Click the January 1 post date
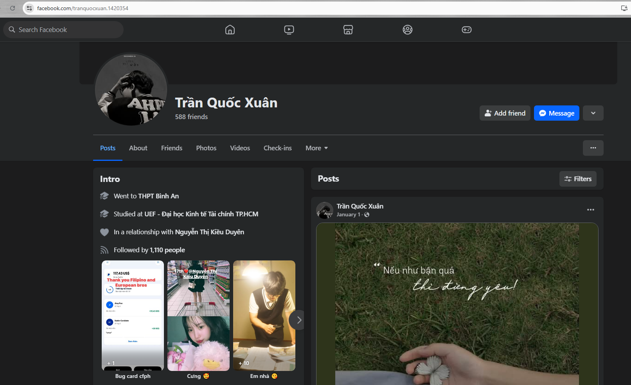 [348, 215]
